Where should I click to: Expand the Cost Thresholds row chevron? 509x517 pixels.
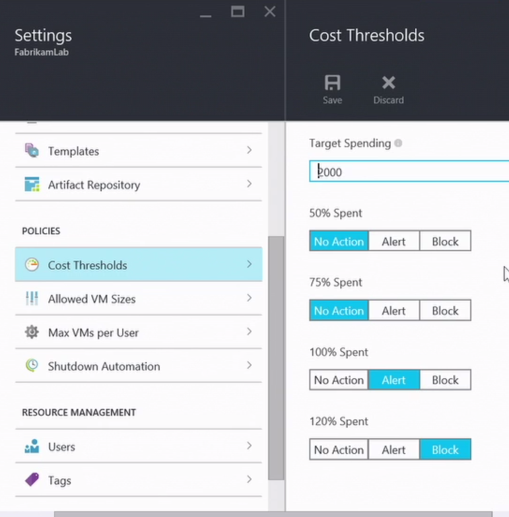(249, 264)
